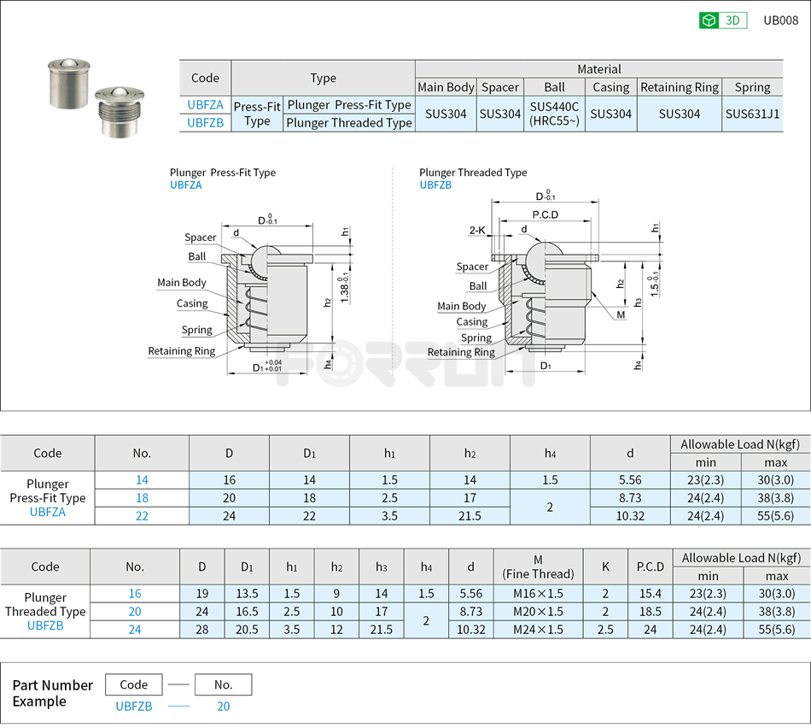The width and height of the screenshot is (811, 728).
Task: Click the SUS631J1 spring material cell
Action: point(752,114)
